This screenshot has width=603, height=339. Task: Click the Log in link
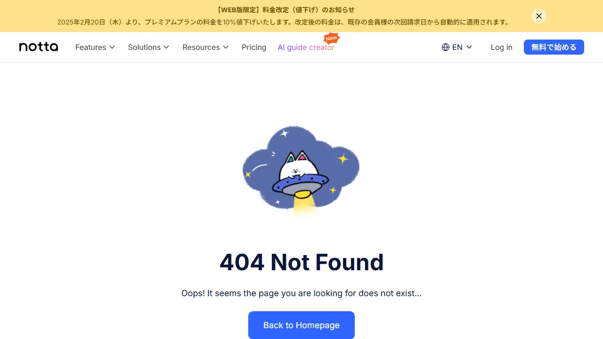(x=501, y=47)
